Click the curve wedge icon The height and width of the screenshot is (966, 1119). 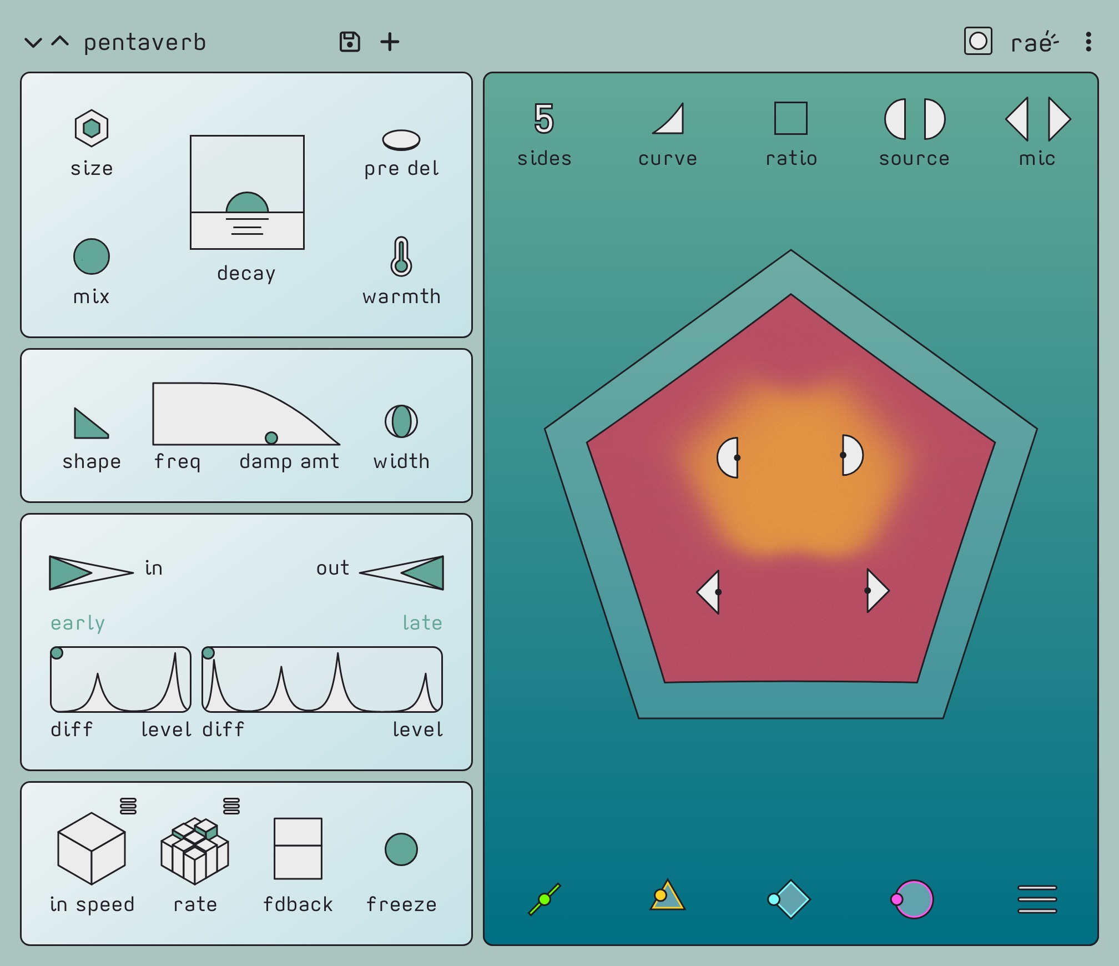(668, 118)
